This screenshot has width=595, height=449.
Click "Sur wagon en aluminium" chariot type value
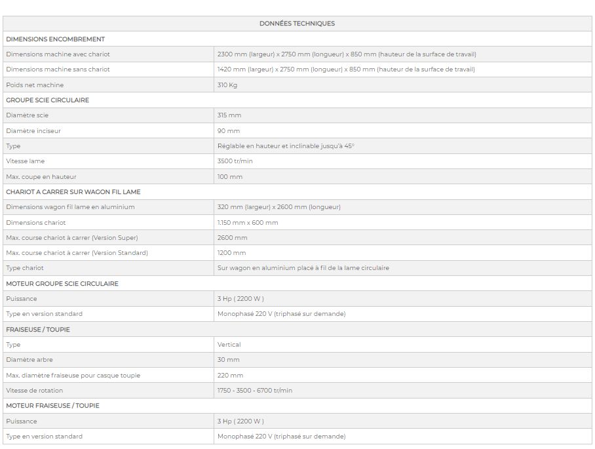[303, 268]
